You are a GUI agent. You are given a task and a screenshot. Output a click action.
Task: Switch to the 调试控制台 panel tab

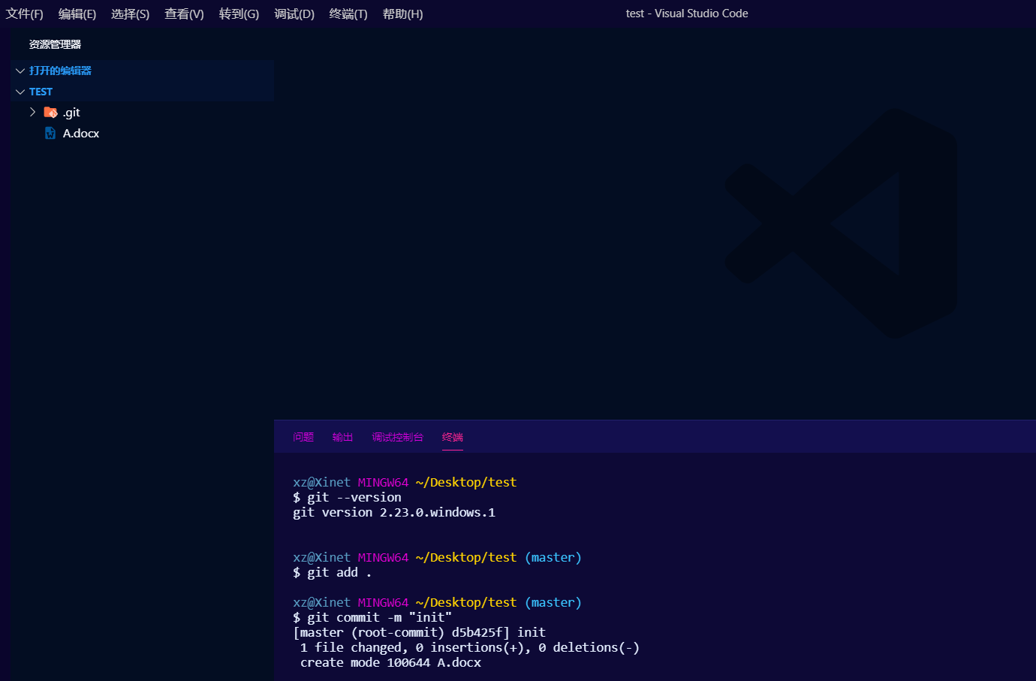[x=397, y=437]
